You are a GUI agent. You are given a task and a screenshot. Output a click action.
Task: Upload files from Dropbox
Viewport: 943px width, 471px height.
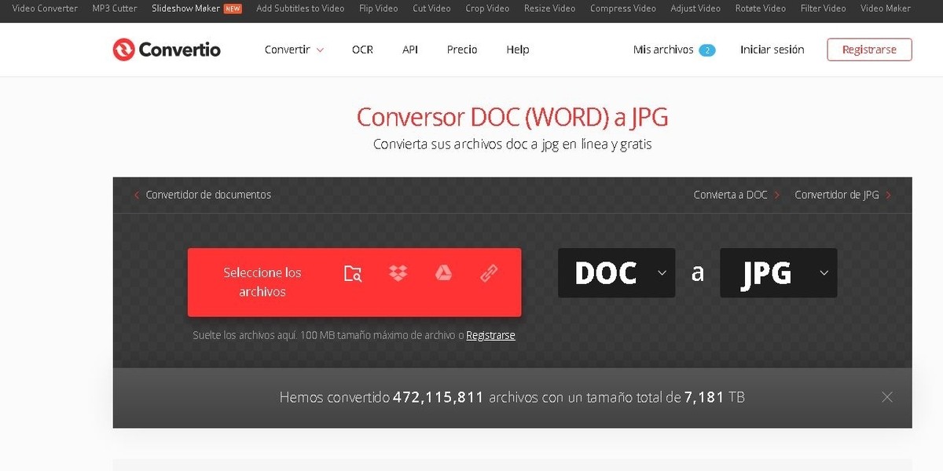(x=398, y=272)
